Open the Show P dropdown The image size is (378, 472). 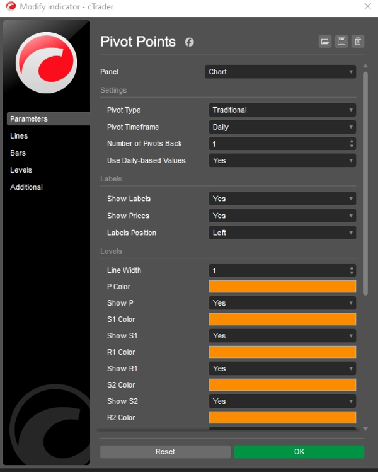click(x=282, y=303)
